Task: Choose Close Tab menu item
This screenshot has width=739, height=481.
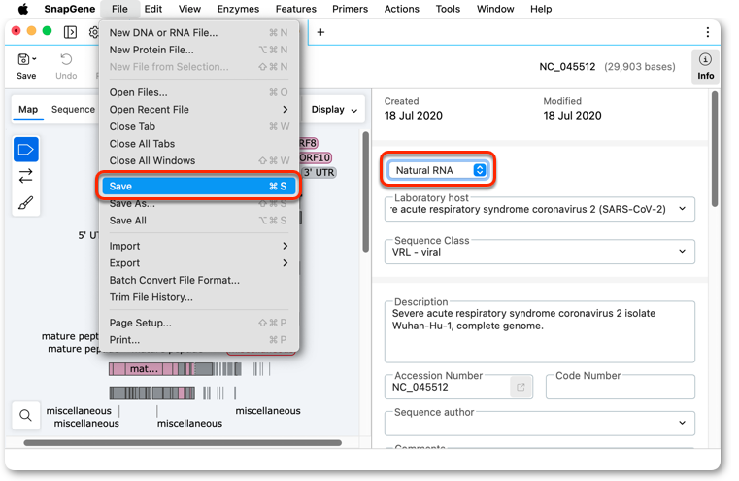Action: 198,126
